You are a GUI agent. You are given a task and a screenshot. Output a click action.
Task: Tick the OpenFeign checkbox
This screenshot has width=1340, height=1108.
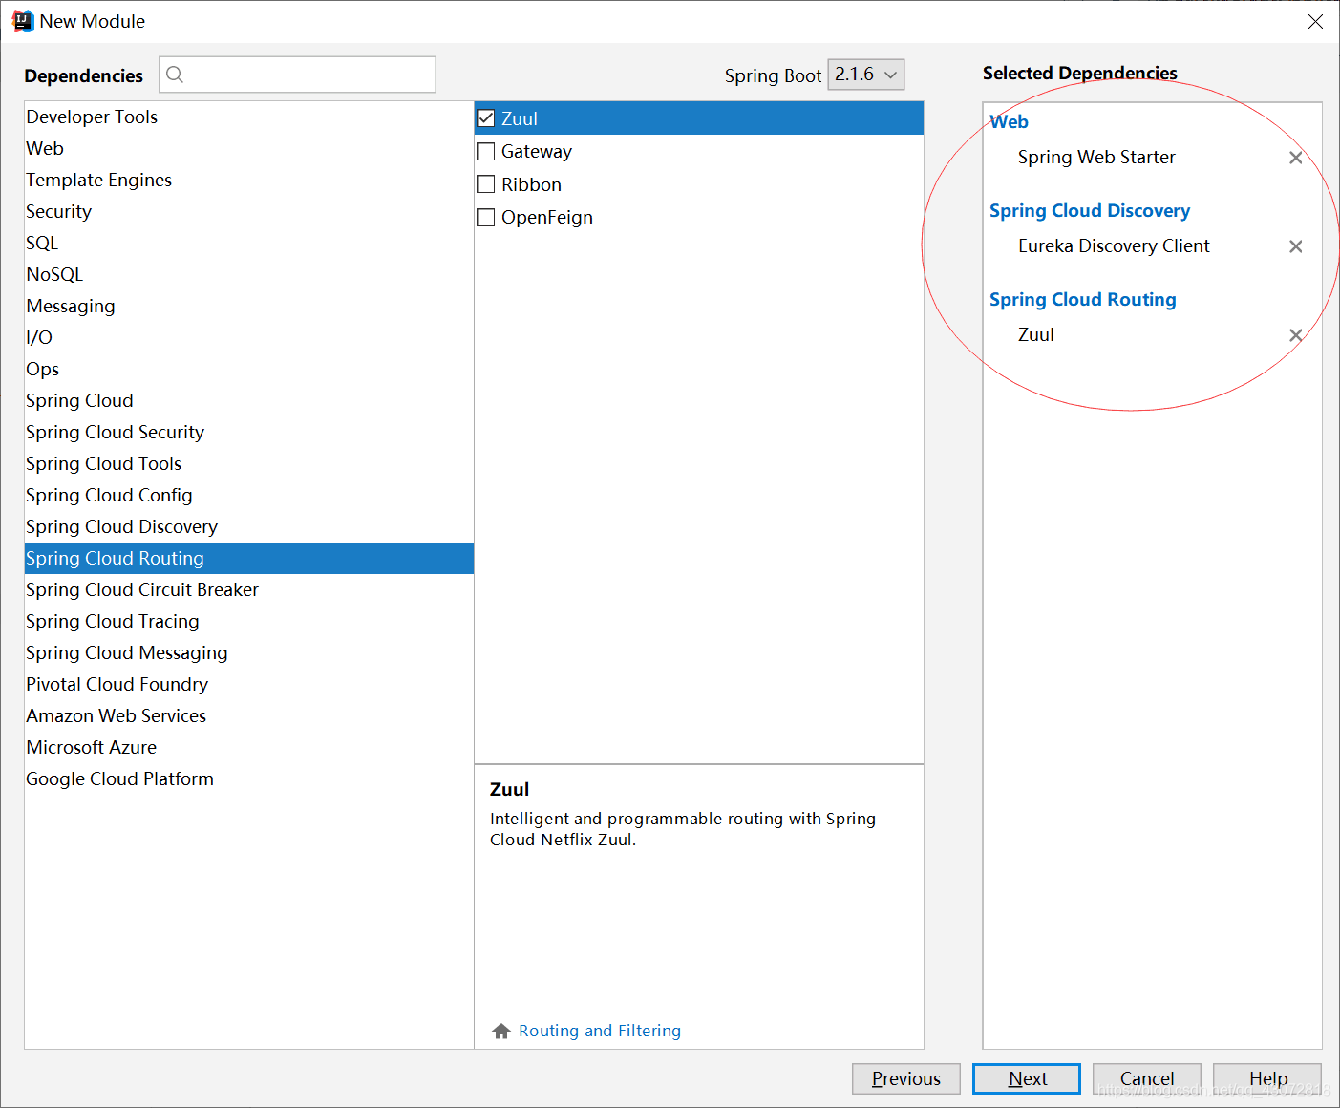click(486, 217)
